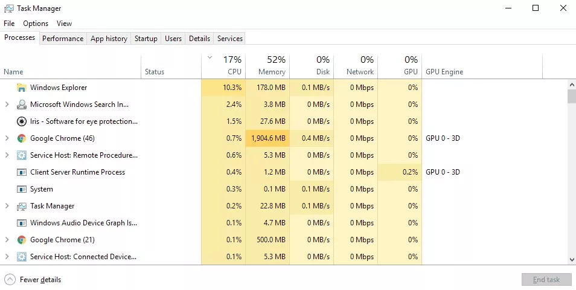Viewport: 576px width, 290px height.
Task: Sort by the Name column header
Action: (71, 66)
